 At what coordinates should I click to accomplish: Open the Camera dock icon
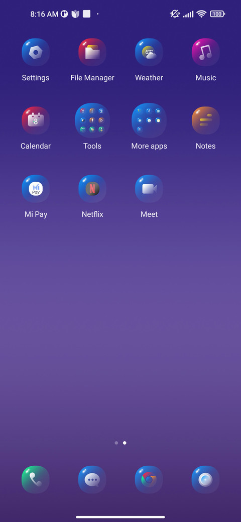coord(205,480)
